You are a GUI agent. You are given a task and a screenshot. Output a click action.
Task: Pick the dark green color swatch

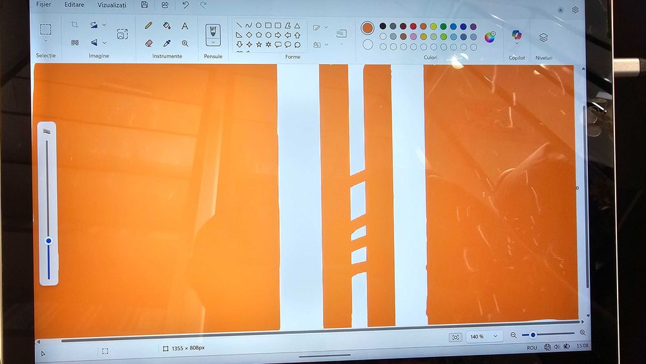(443, 27)
